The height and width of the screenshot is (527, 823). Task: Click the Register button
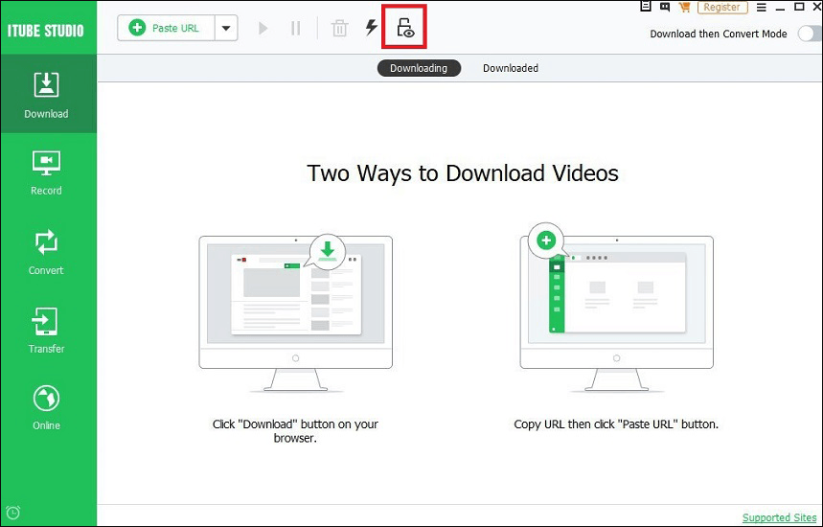click(721, 8)
